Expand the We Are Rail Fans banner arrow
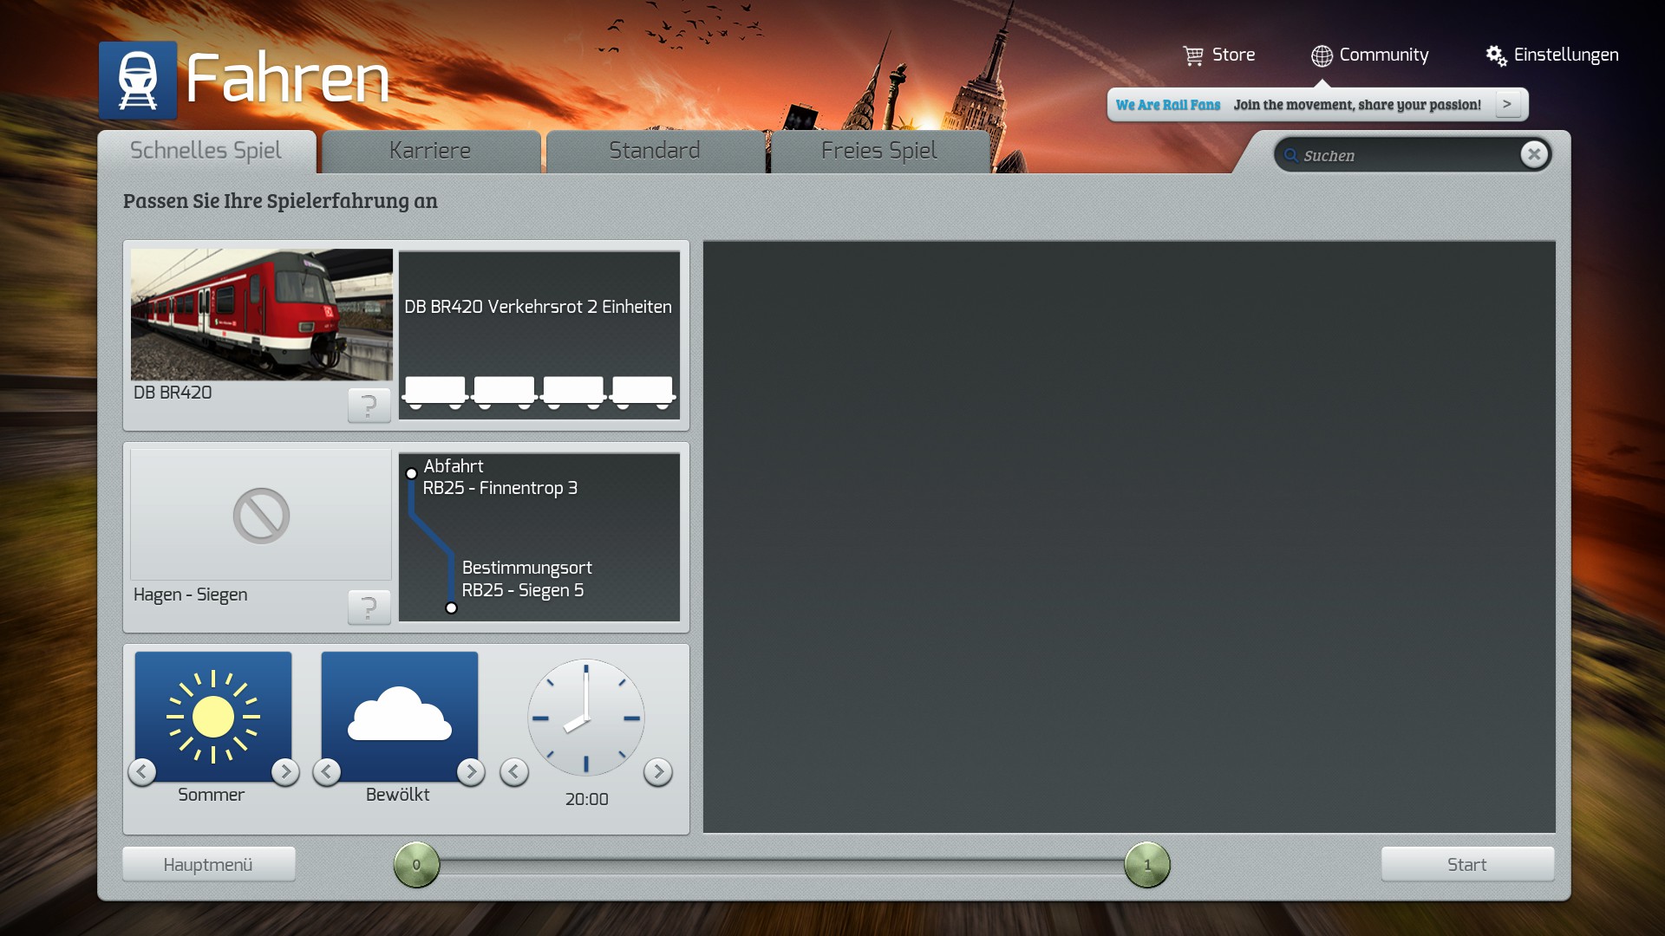This screenshot has height=936, width=1665. [1507, 104]
